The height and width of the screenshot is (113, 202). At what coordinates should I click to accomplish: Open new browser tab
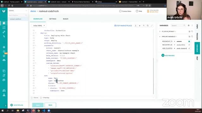[143, 2]
